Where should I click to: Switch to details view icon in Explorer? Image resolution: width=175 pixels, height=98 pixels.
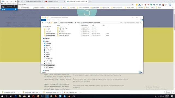click(x=140, y=72)
